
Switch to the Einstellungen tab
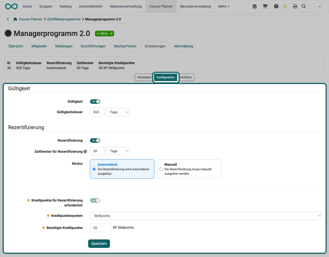(155, 46)
